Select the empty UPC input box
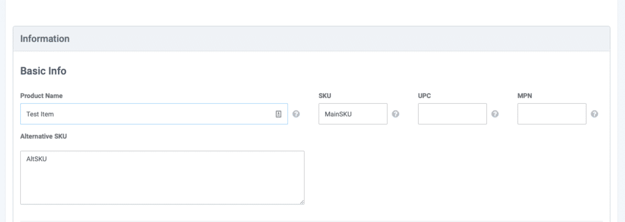 pos(452,114)
